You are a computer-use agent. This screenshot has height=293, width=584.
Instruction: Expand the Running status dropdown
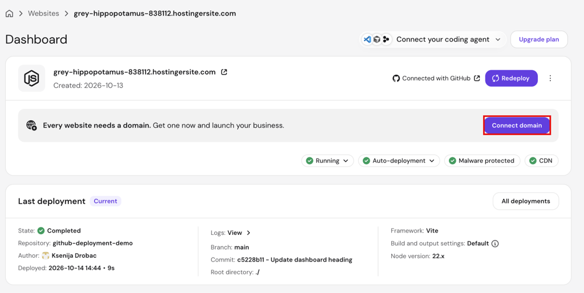[x=327, y=161]
